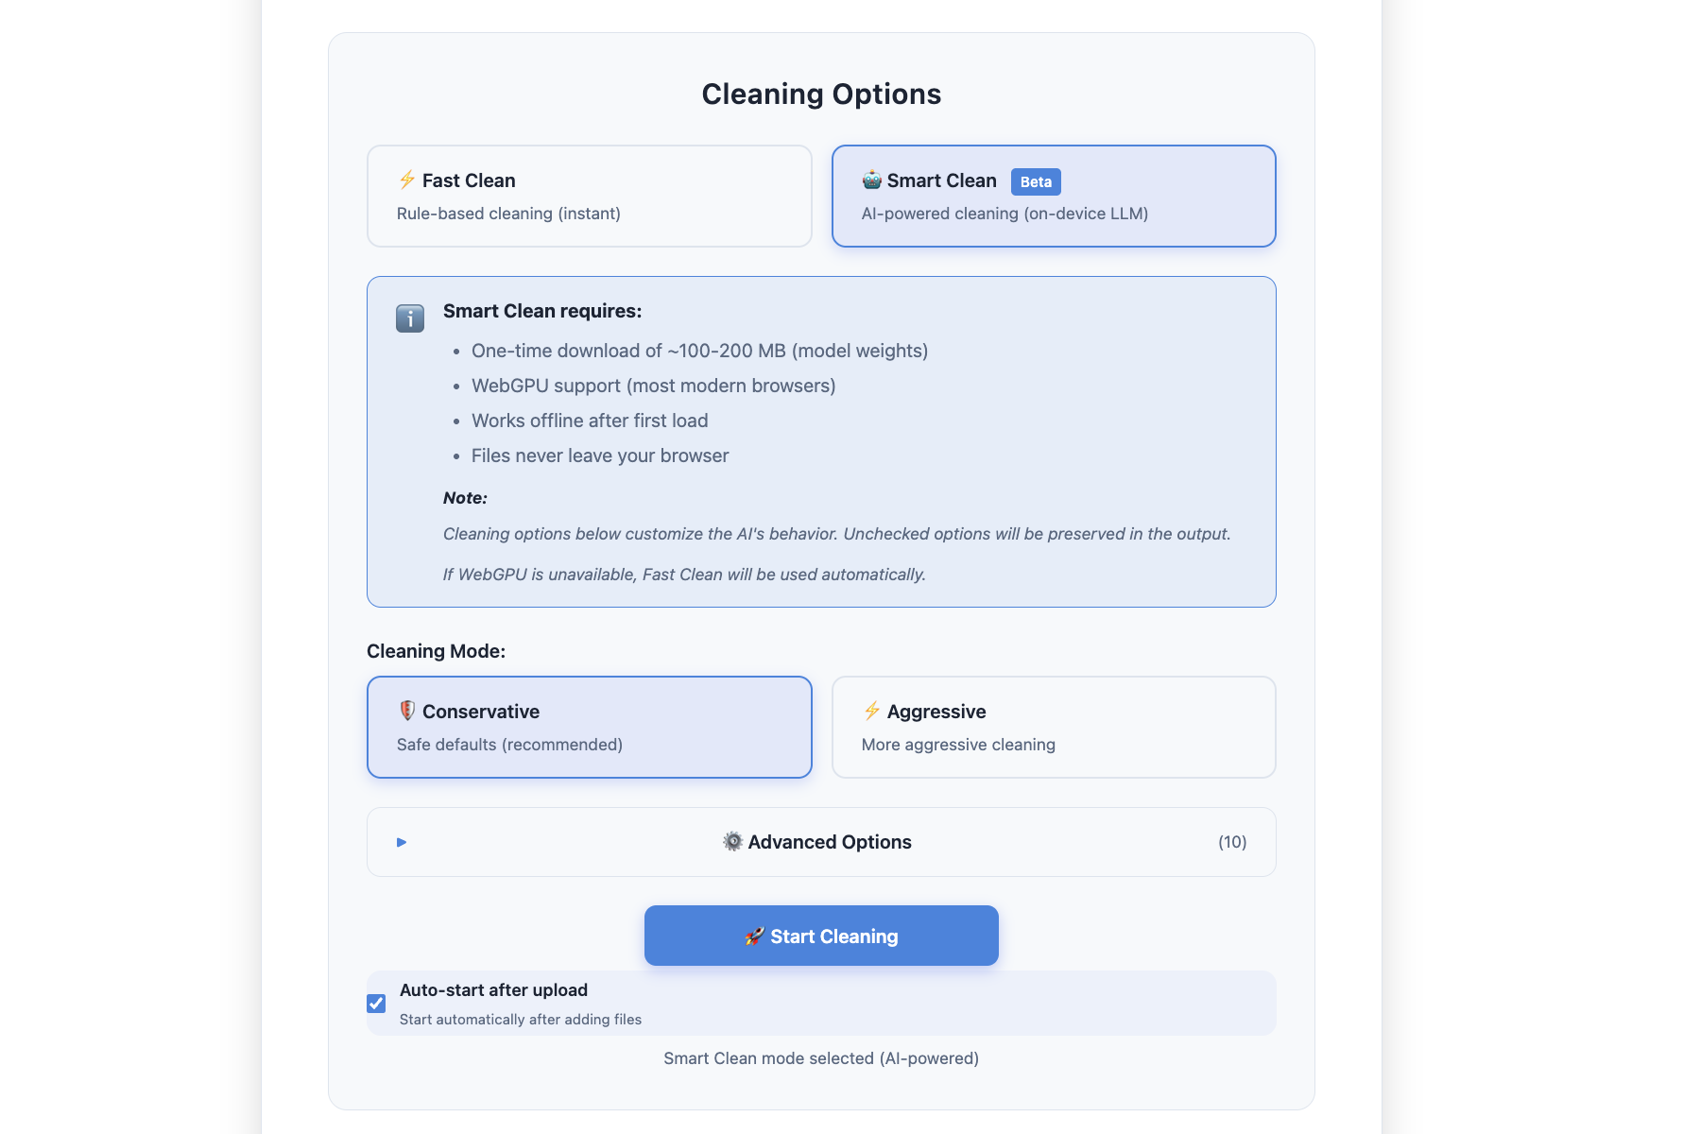
Task: Click the Cleaning Options title heading
Action: tap(820, 94)
